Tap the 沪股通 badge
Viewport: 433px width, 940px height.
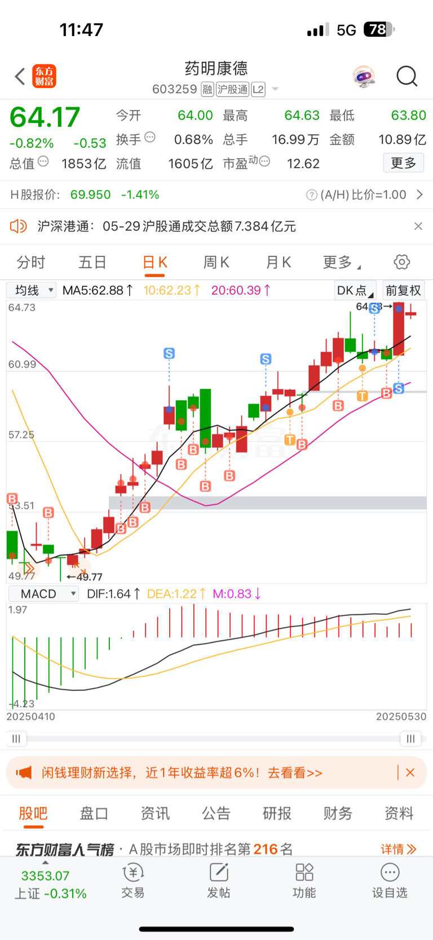233,89
